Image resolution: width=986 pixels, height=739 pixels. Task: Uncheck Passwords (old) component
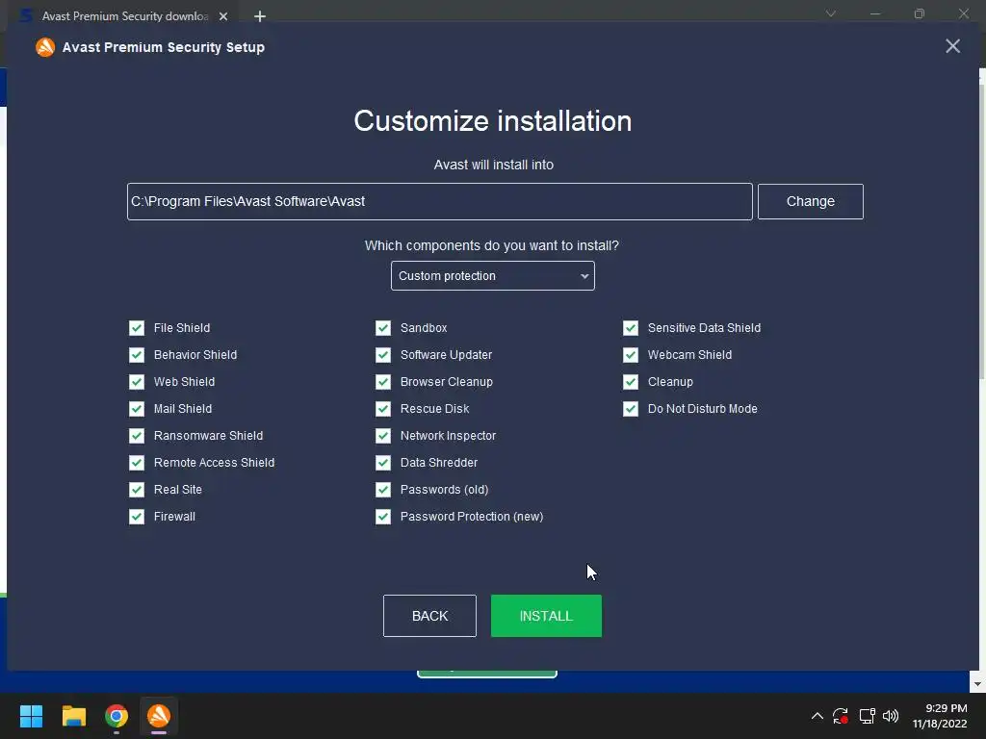coord(383,490)
